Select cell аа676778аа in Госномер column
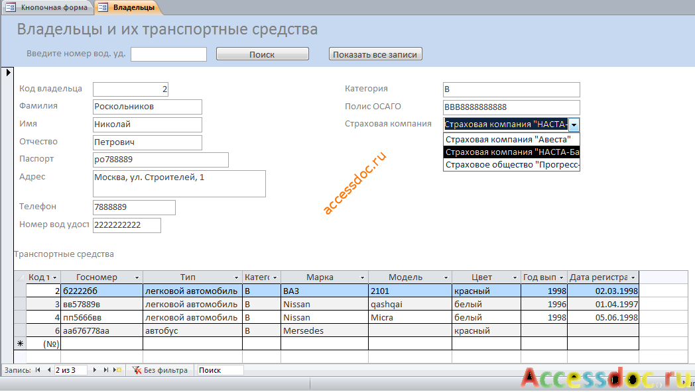The width and height of the screenshot is (695, 392). point(101,330)
